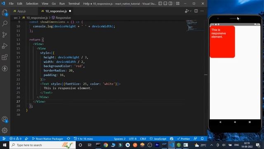This screenshot has width=264, height=149.
Task: Open the Accounts menu in the activity bar
Action: tap(5, 119)
